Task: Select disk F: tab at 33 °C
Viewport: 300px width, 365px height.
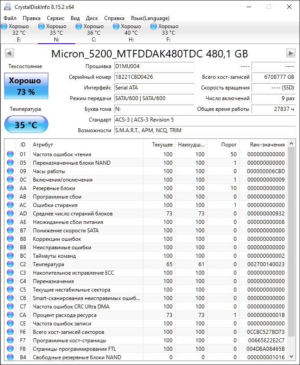Action: pyautogui.click(x=169, y=33)
